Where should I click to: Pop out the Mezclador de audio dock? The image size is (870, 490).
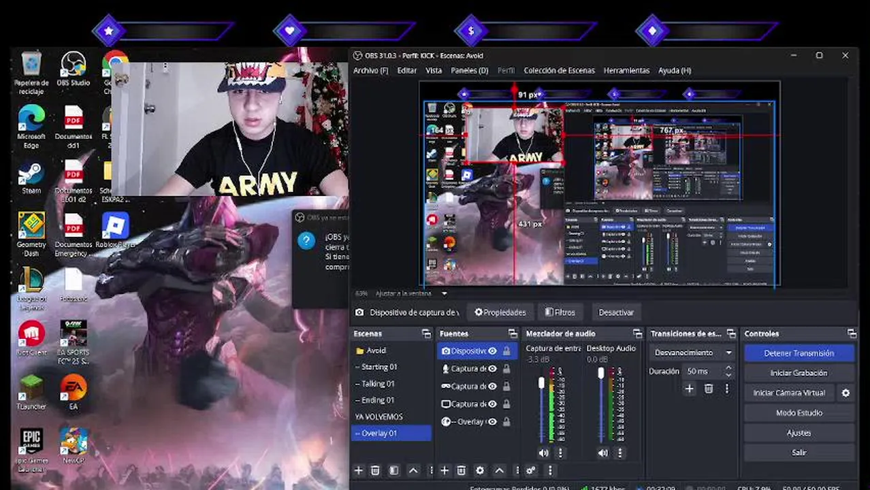pos(637,333)
